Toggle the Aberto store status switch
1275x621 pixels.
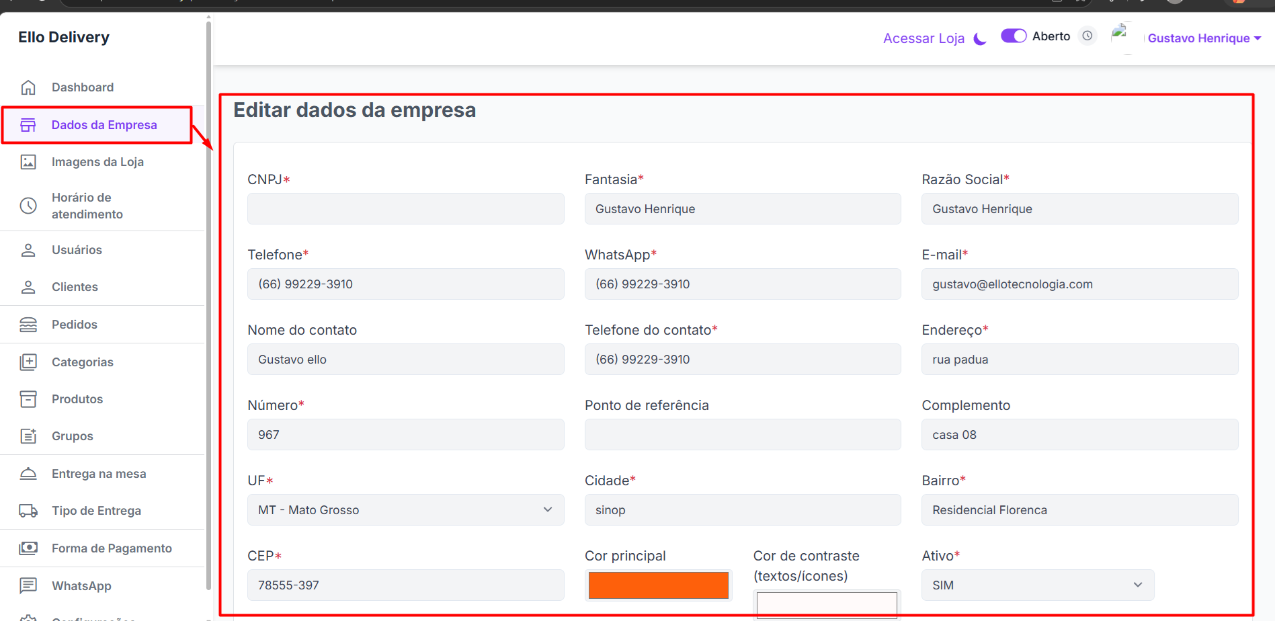(1014, 36)
